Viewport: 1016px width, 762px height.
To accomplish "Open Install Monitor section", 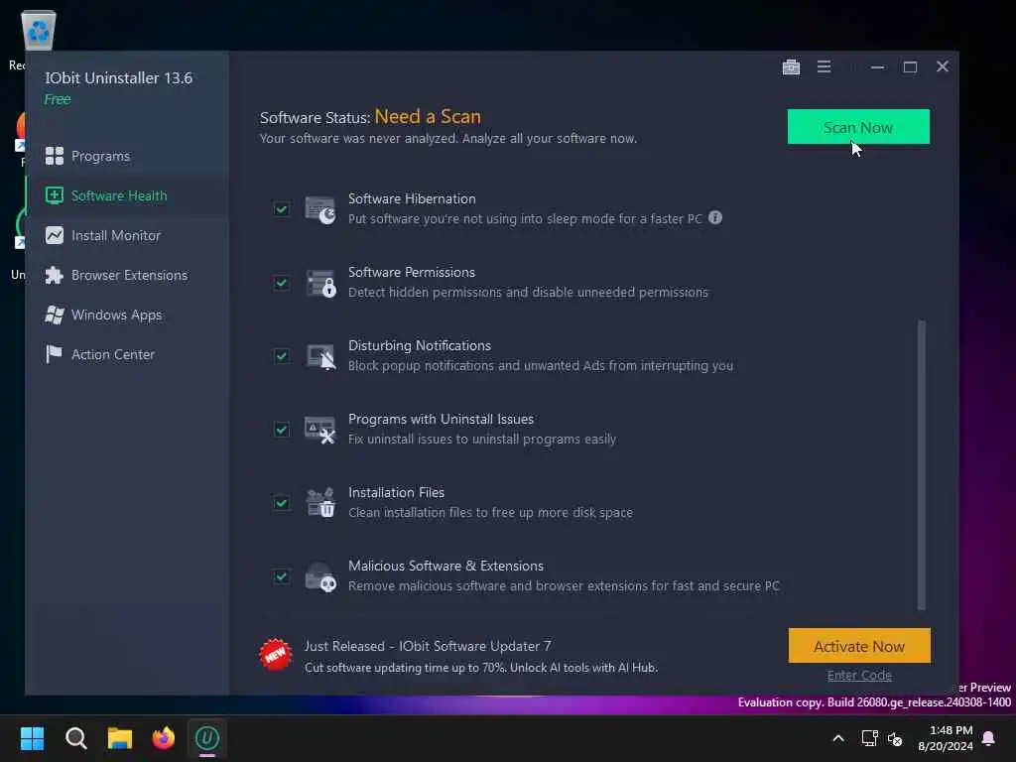I will [128, 235].
